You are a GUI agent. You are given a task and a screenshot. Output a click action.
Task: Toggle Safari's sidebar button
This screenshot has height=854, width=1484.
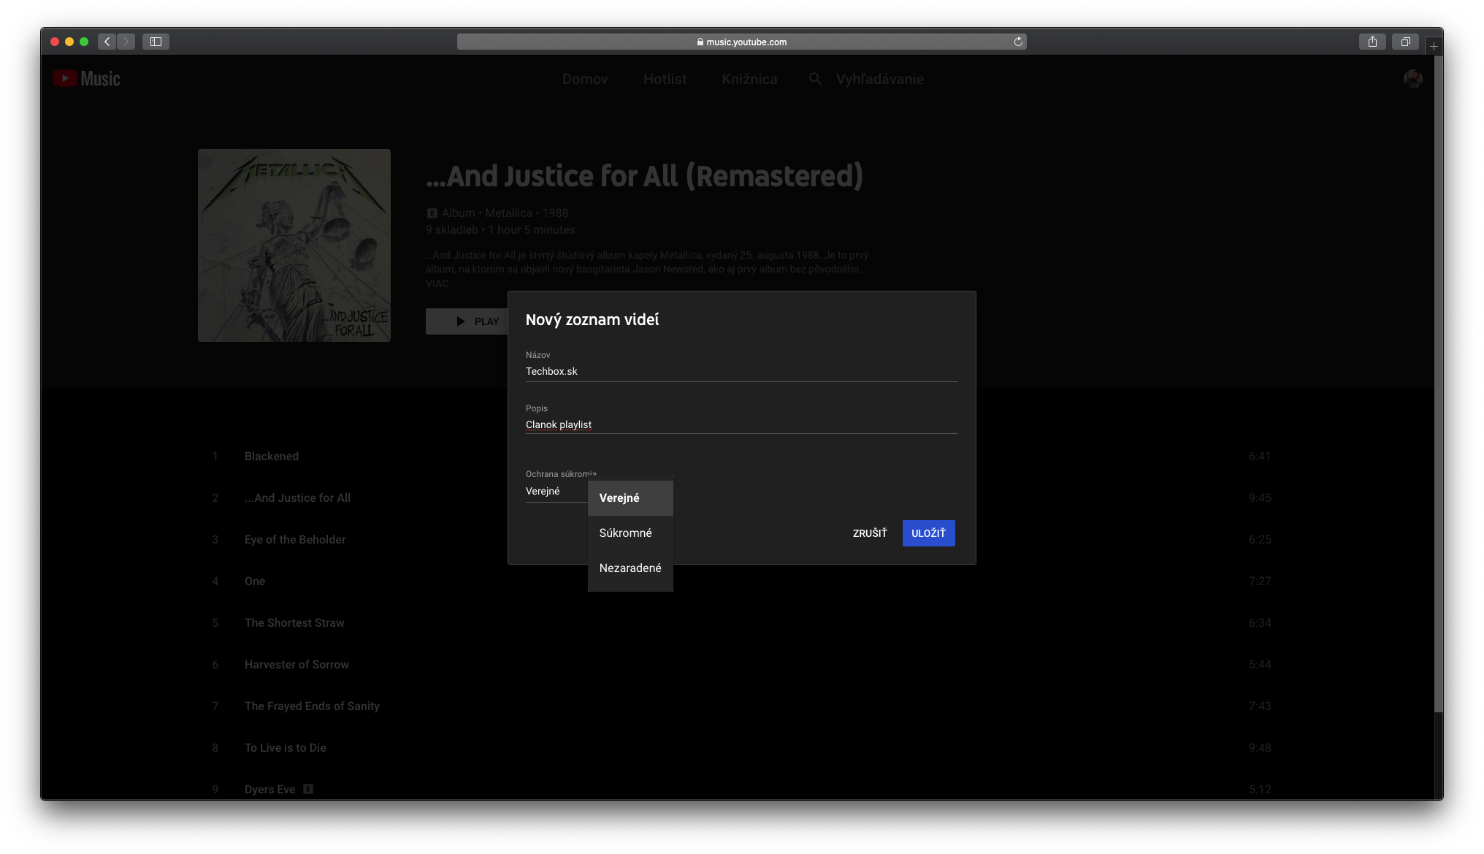(x=156, y=42)
